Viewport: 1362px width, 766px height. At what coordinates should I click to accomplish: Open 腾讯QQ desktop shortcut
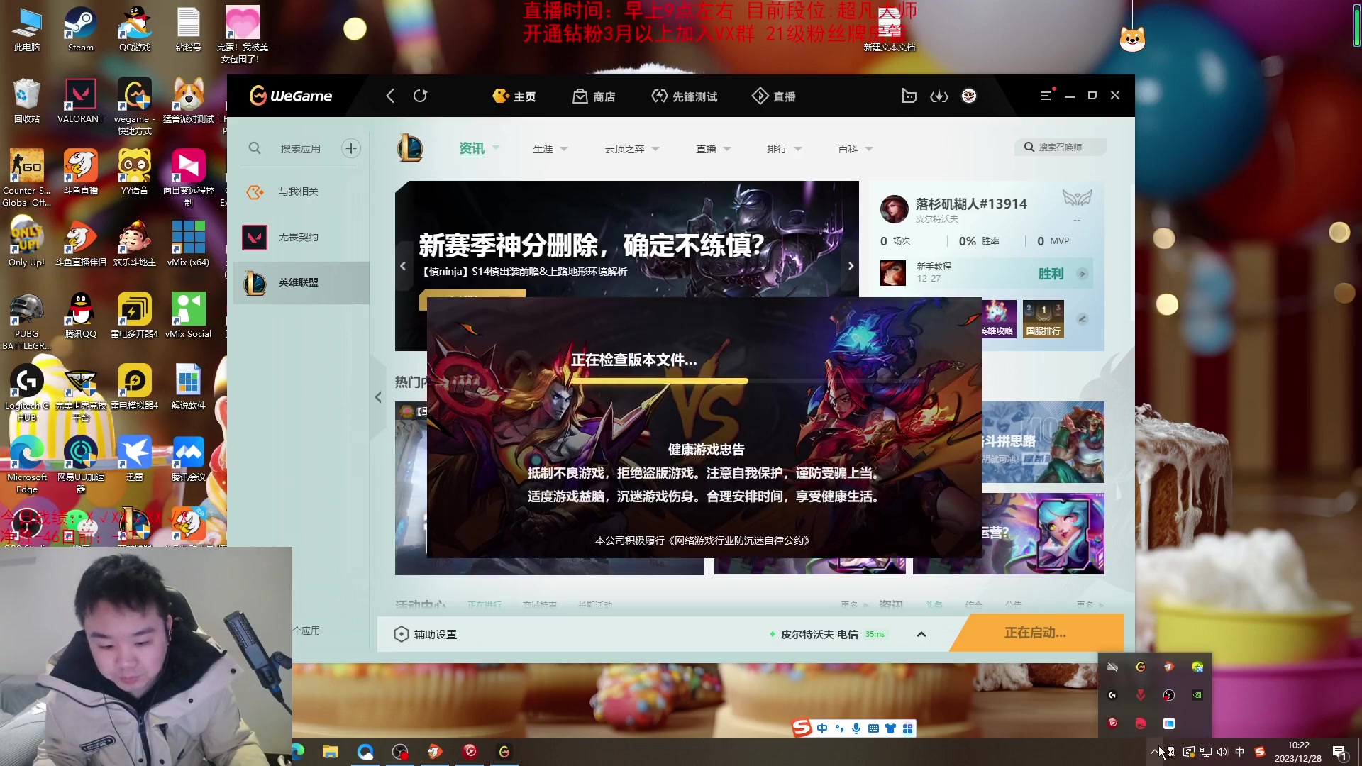[80, 315]
